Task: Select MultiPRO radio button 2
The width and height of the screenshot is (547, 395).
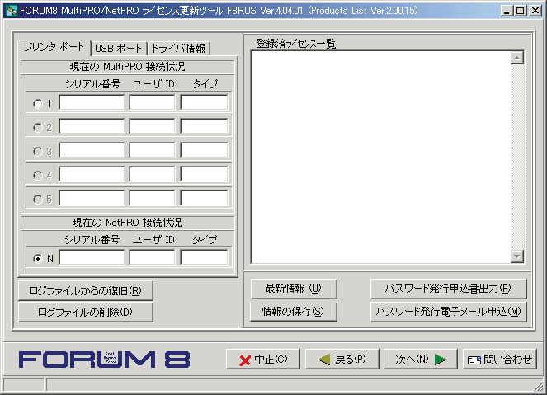Action: pos(38,128)
